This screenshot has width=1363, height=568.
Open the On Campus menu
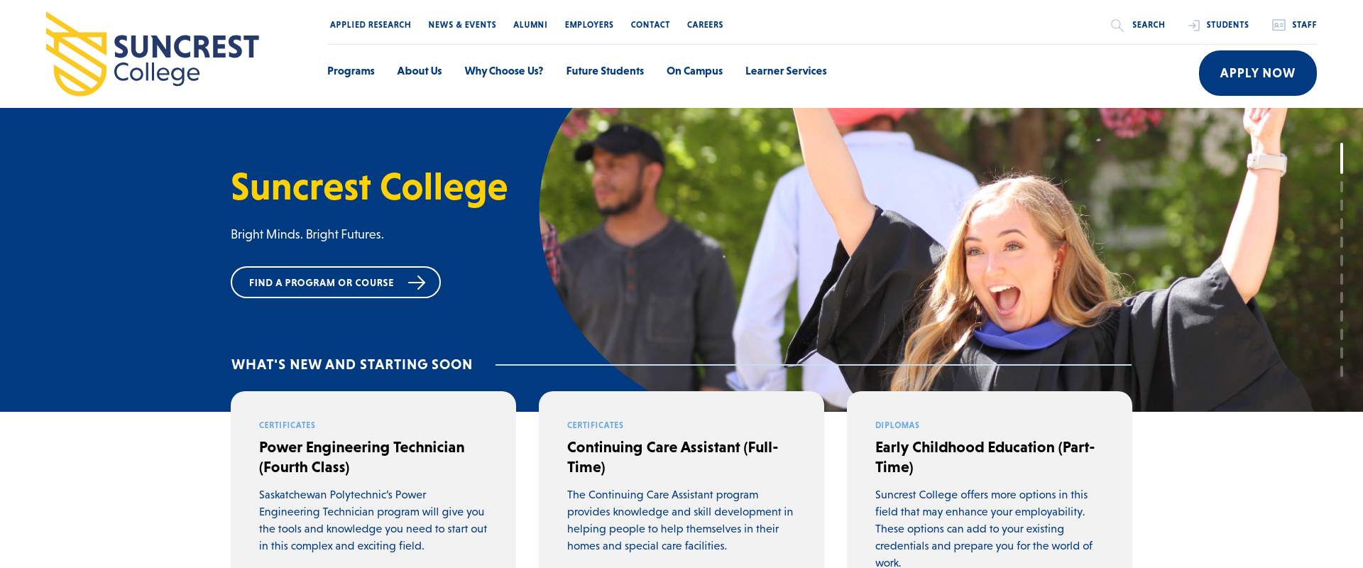tap(694, 71)
